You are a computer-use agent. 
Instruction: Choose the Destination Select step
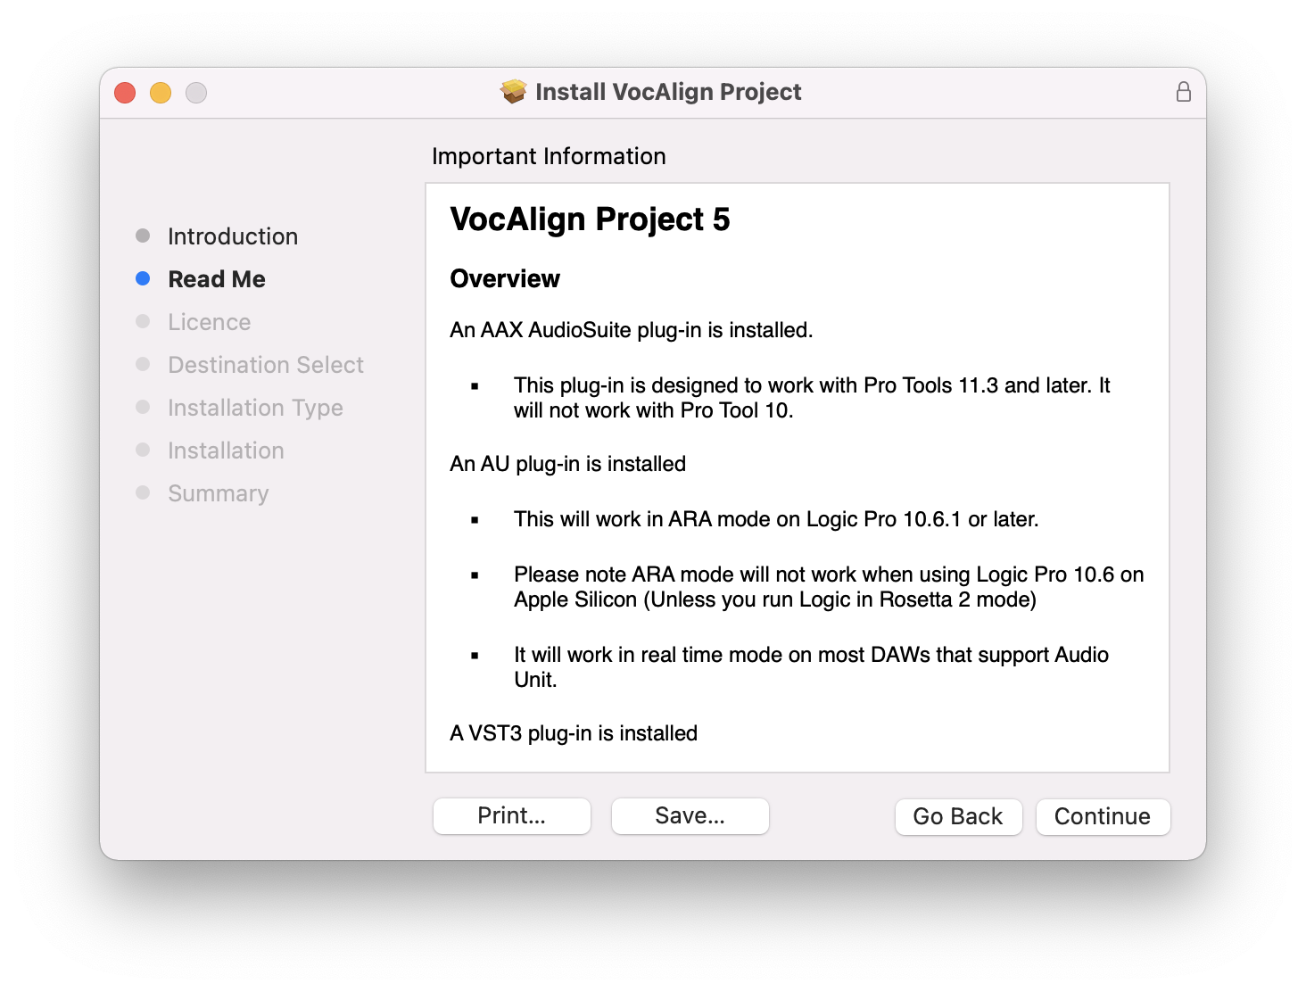coord(266,365)
